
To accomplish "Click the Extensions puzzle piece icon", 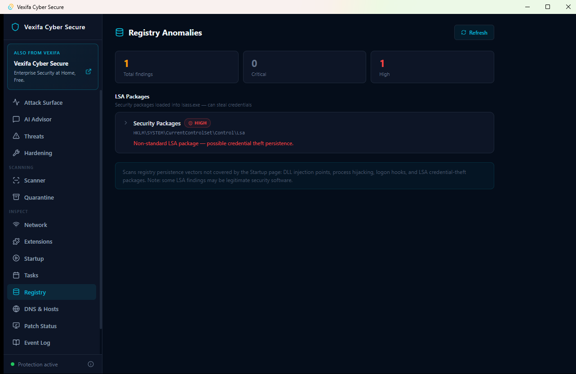I will click(16, 241).
